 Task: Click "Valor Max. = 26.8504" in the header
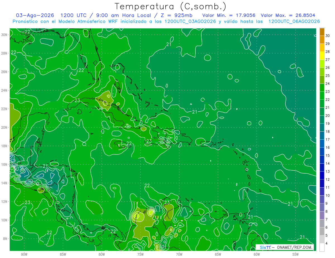coord(288,15)
